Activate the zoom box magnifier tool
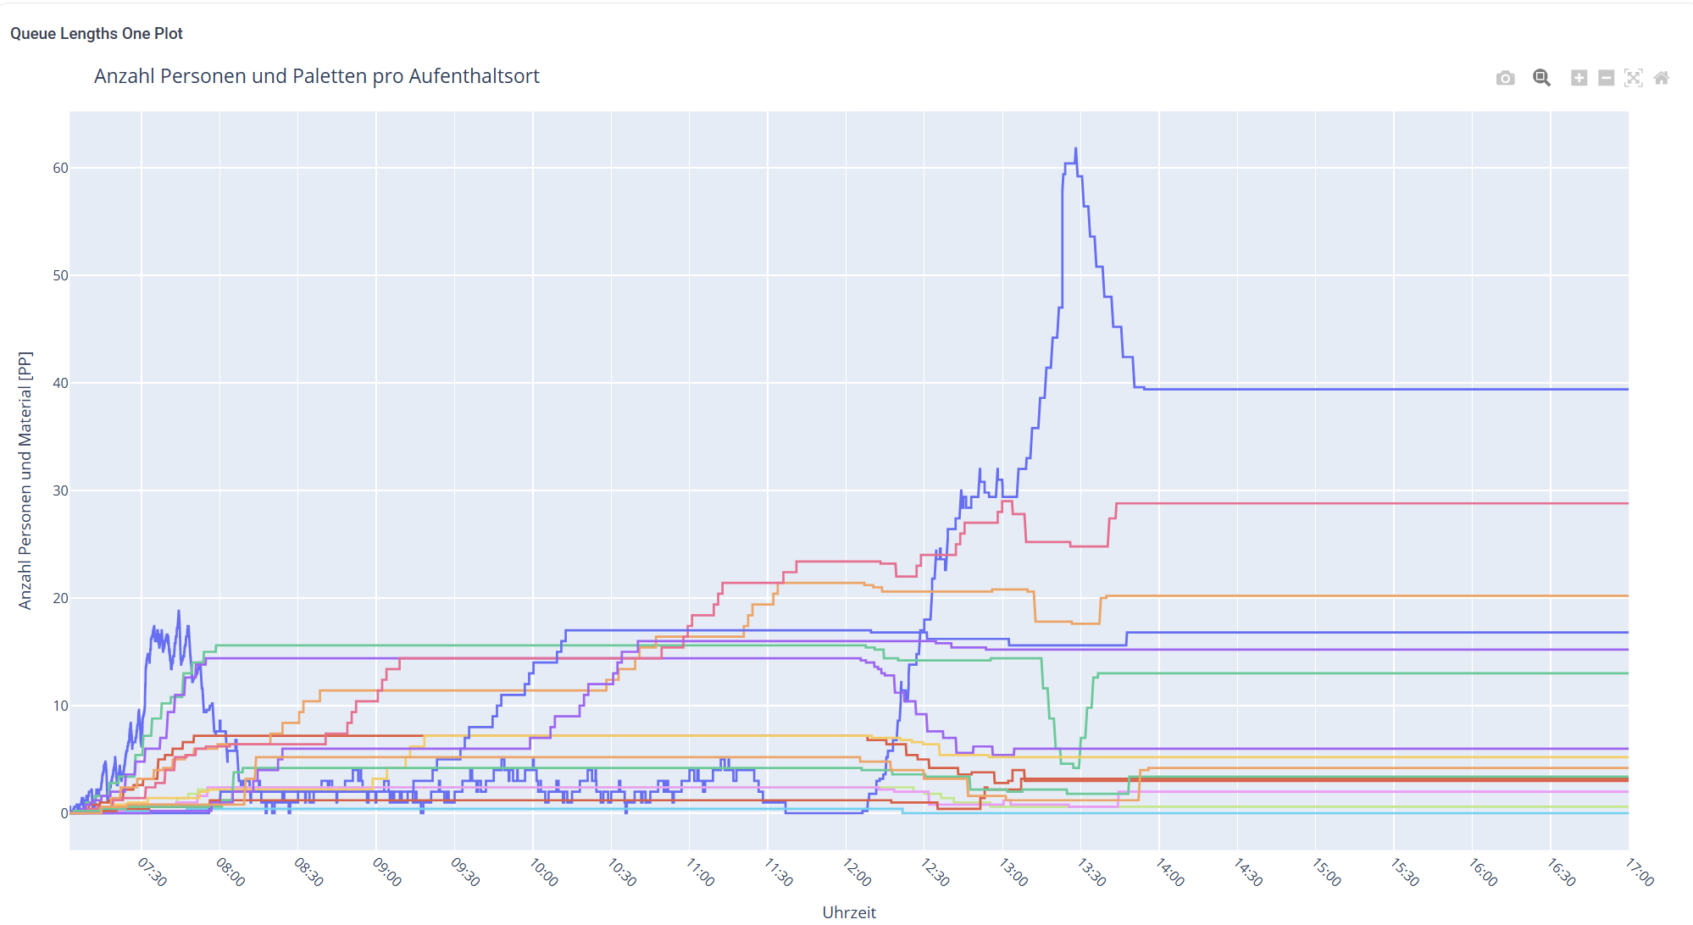The height and width of the screenshot is (925, 1693). click(1541, 78)
